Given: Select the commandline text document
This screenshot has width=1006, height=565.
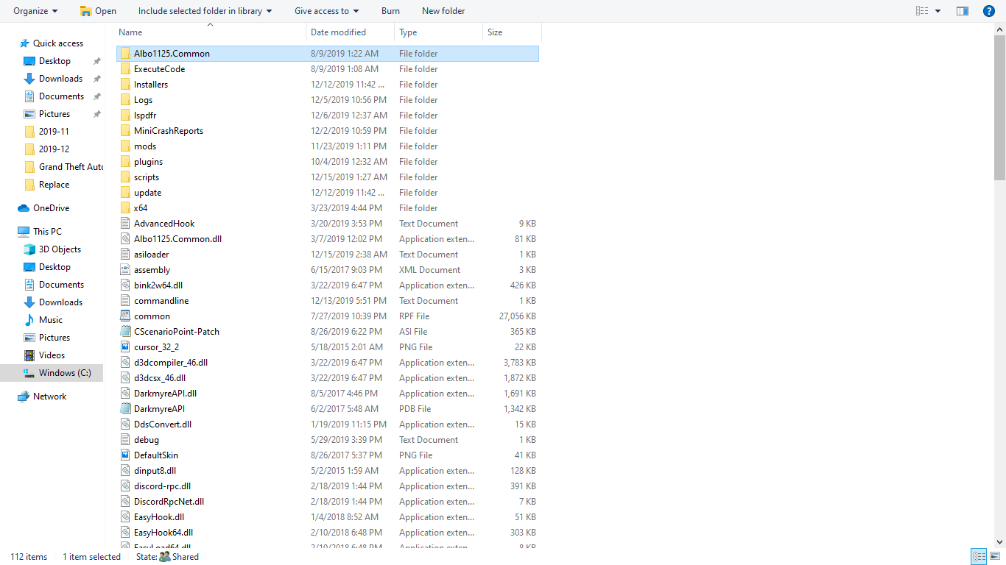Looking at the screenshot, I should pyautogui.click(x=161, y=301).
